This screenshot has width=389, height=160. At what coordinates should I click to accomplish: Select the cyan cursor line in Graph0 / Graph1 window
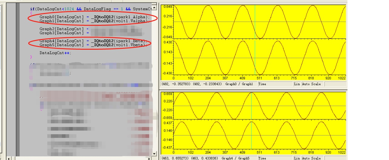(255, 40)
